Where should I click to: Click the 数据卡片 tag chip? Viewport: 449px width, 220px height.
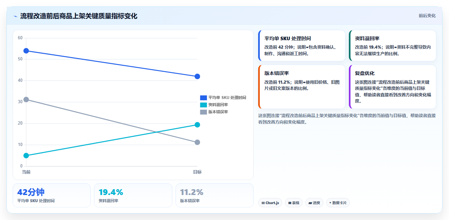click(x=338, y=203)
